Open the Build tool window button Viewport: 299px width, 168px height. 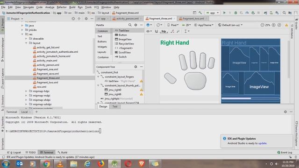(63, 153)
